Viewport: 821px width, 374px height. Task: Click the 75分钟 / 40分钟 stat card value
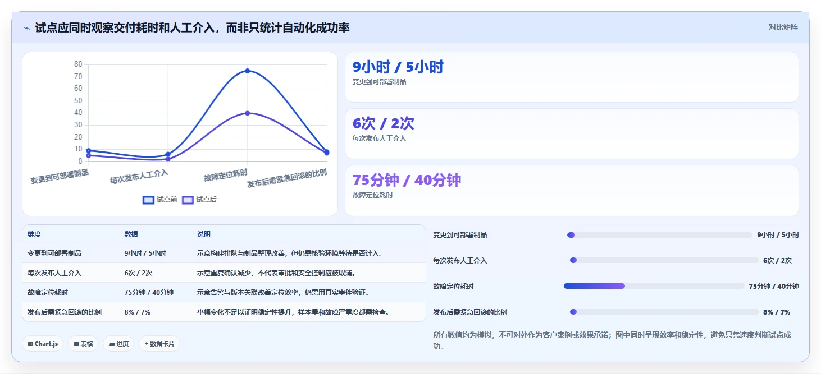click(407, 180)
